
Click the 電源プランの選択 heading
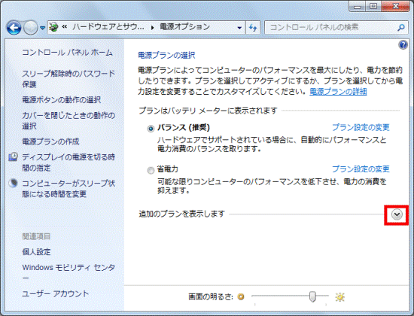click(x=166, y=55)
